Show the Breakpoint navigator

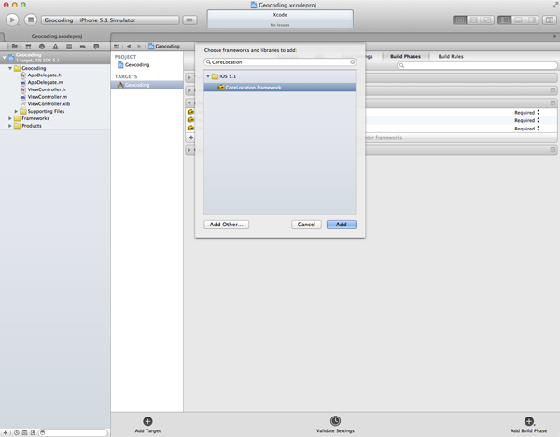82,47
